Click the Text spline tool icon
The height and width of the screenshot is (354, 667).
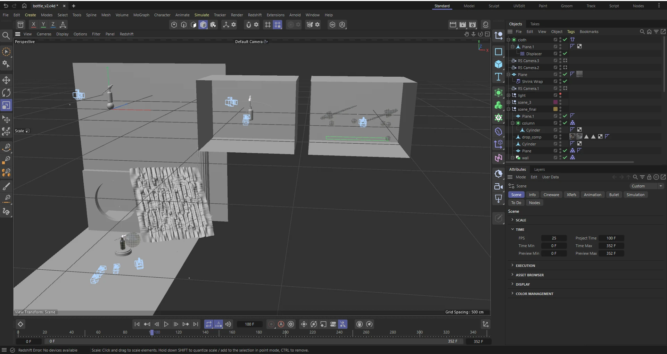499,77
